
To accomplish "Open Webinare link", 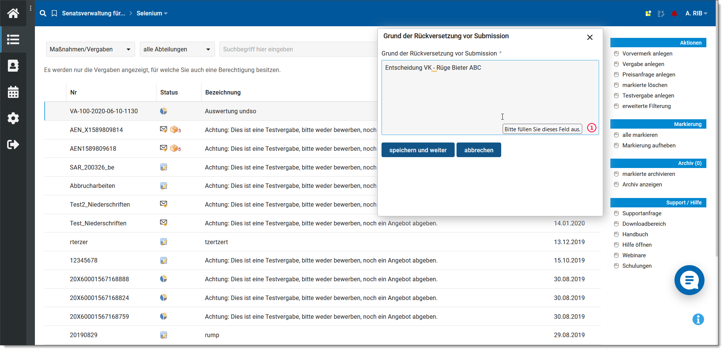I will click(x=634, y=255).
